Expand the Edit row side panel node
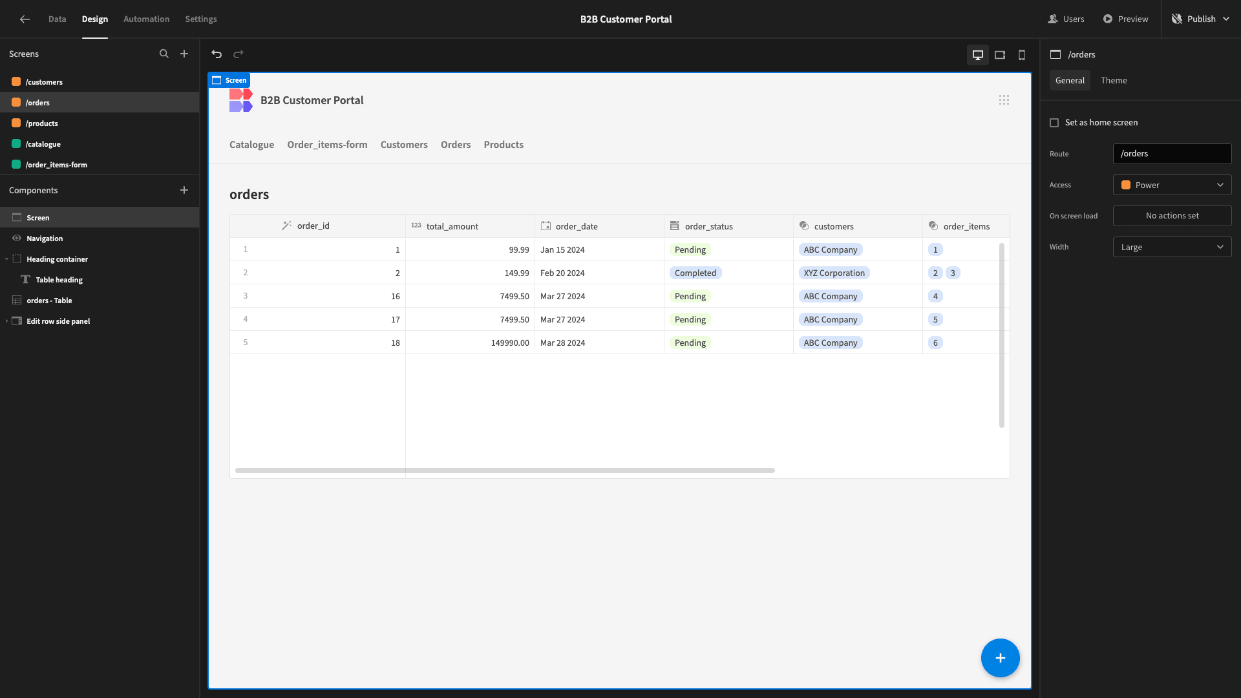This screenshot has width=1241, height=698. (6, 321)
